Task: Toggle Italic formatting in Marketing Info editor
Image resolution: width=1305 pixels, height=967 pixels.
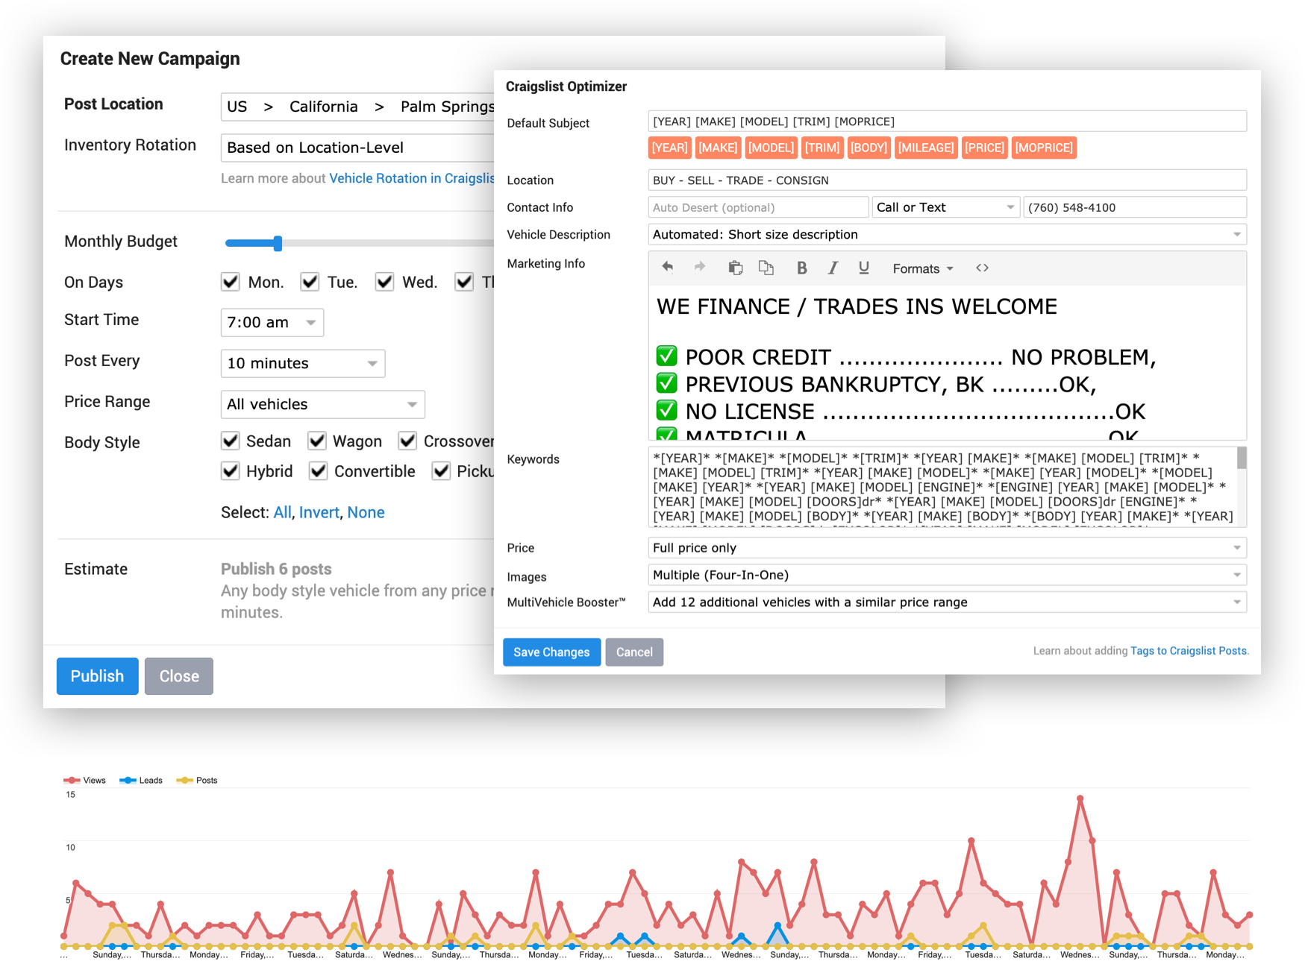Action: coord(833,268)
